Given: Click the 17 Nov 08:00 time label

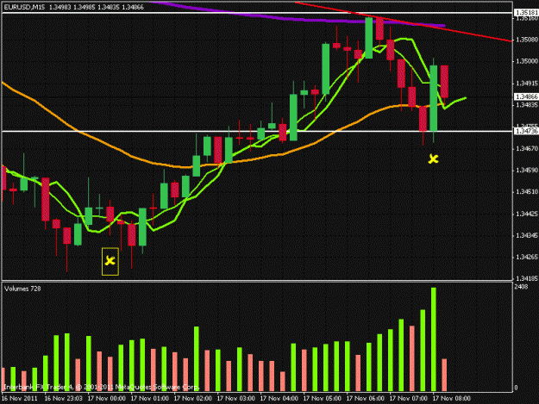Looking at the screenshot, I should (451, 398).
